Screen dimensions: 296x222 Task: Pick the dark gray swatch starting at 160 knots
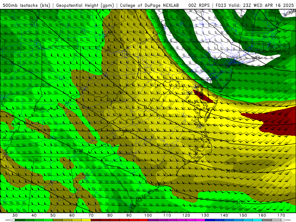267,220
